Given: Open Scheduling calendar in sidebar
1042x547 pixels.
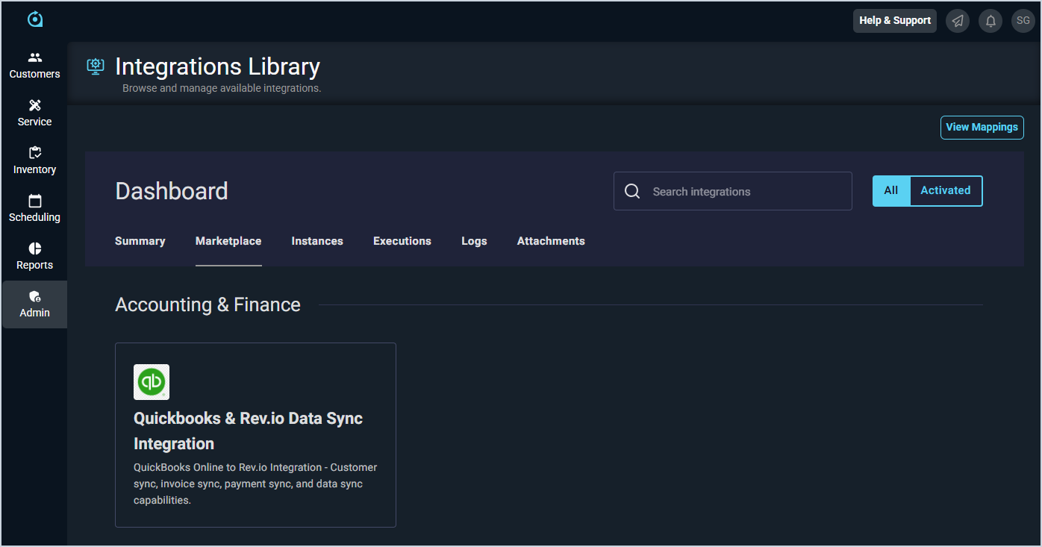Looking at the screenshot, I should (34, 209).
